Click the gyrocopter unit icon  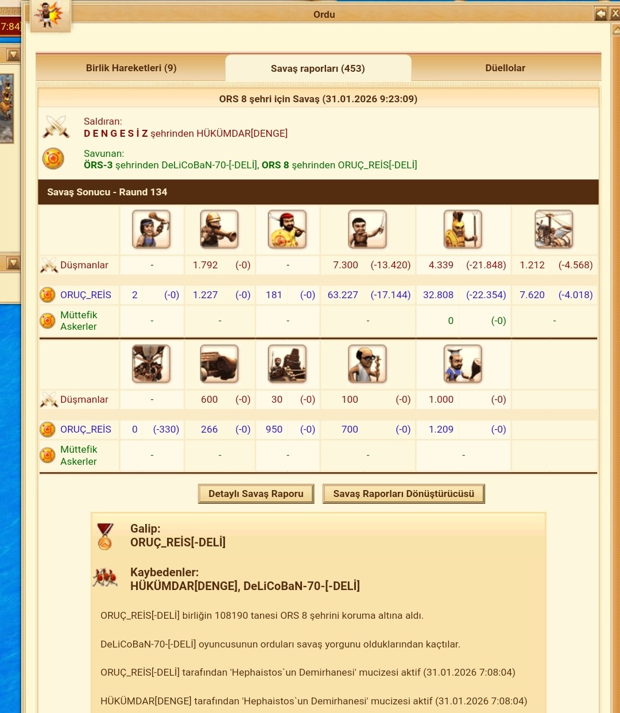[x=554, y=229]
